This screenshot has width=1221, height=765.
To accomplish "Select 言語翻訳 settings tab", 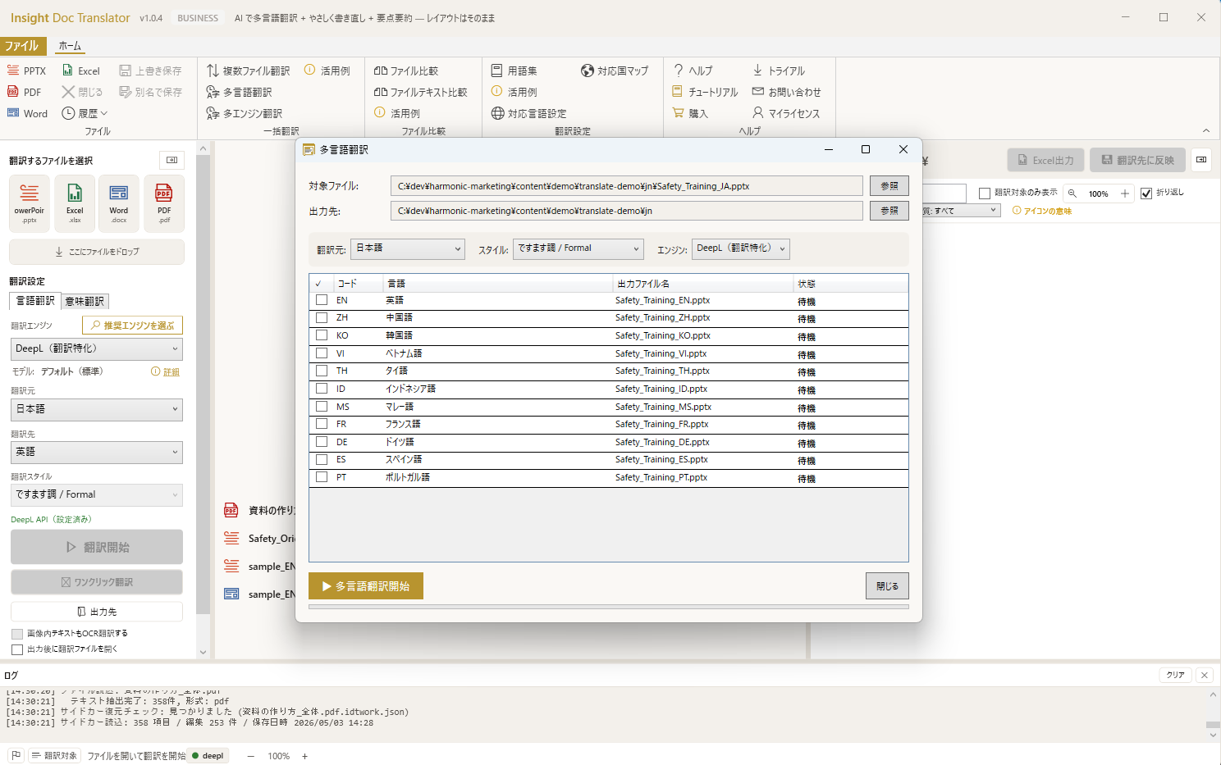I will tap(35, 301).
